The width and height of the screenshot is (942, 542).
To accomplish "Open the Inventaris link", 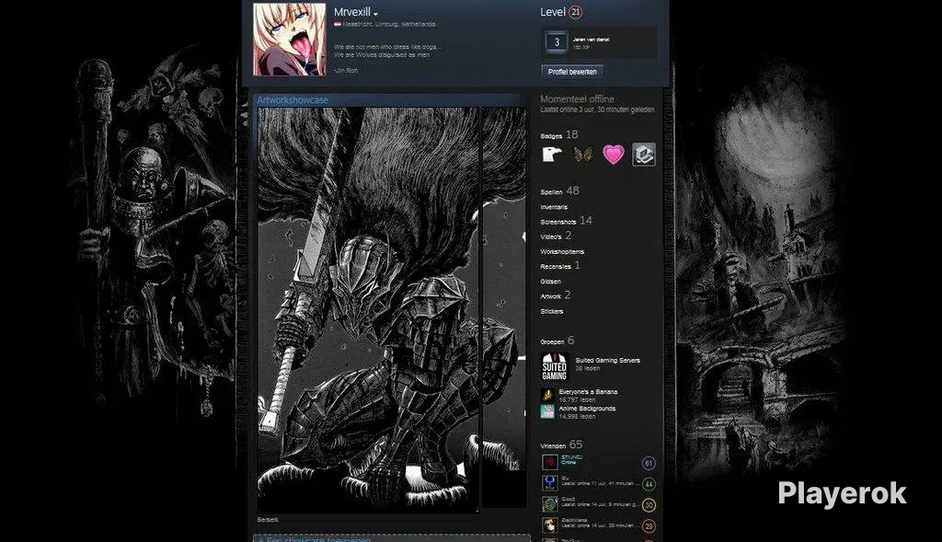I will tap(554, 207).
